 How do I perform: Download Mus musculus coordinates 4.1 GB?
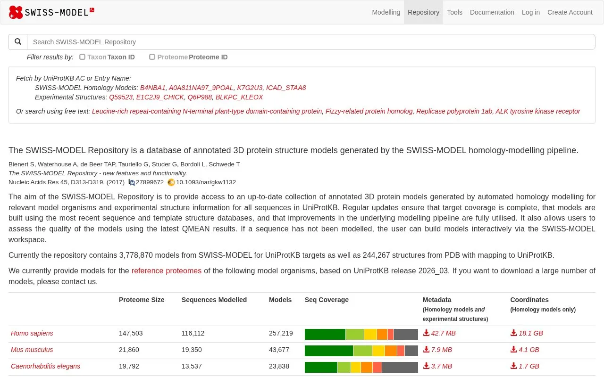tap(525, 350)
